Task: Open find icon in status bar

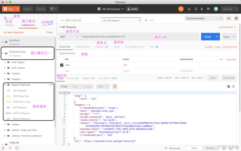Action: pos(10,148)
